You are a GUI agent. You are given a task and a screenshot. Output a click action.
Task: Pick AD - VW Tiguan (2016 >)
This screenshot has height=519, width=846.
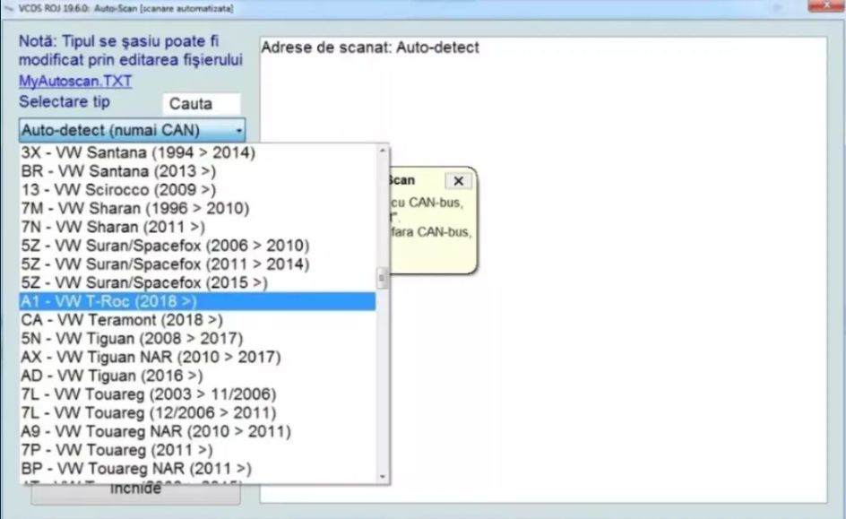click(198, 376)
